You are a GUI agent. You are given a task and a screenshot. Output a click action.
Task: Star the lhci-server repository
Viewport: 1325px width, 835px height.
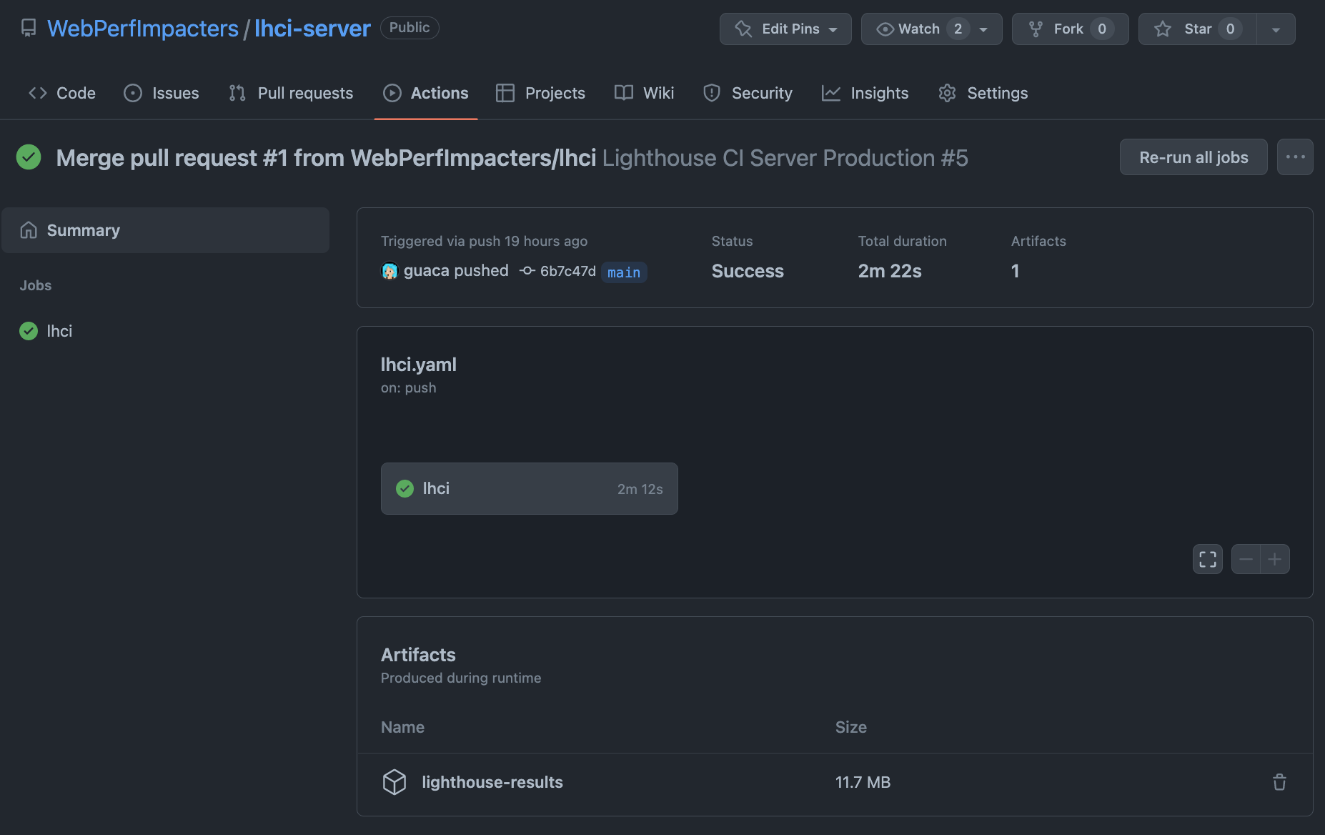(1197, 29)
